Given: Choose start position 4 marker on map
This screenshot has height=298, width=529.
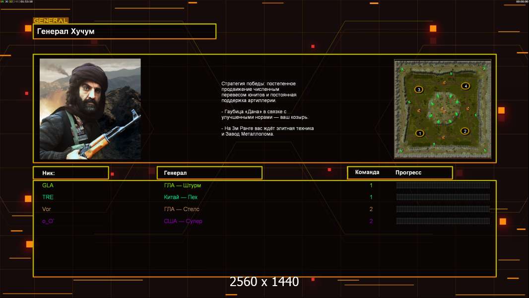Looking at the screenshot, I should tap(465, 86).
